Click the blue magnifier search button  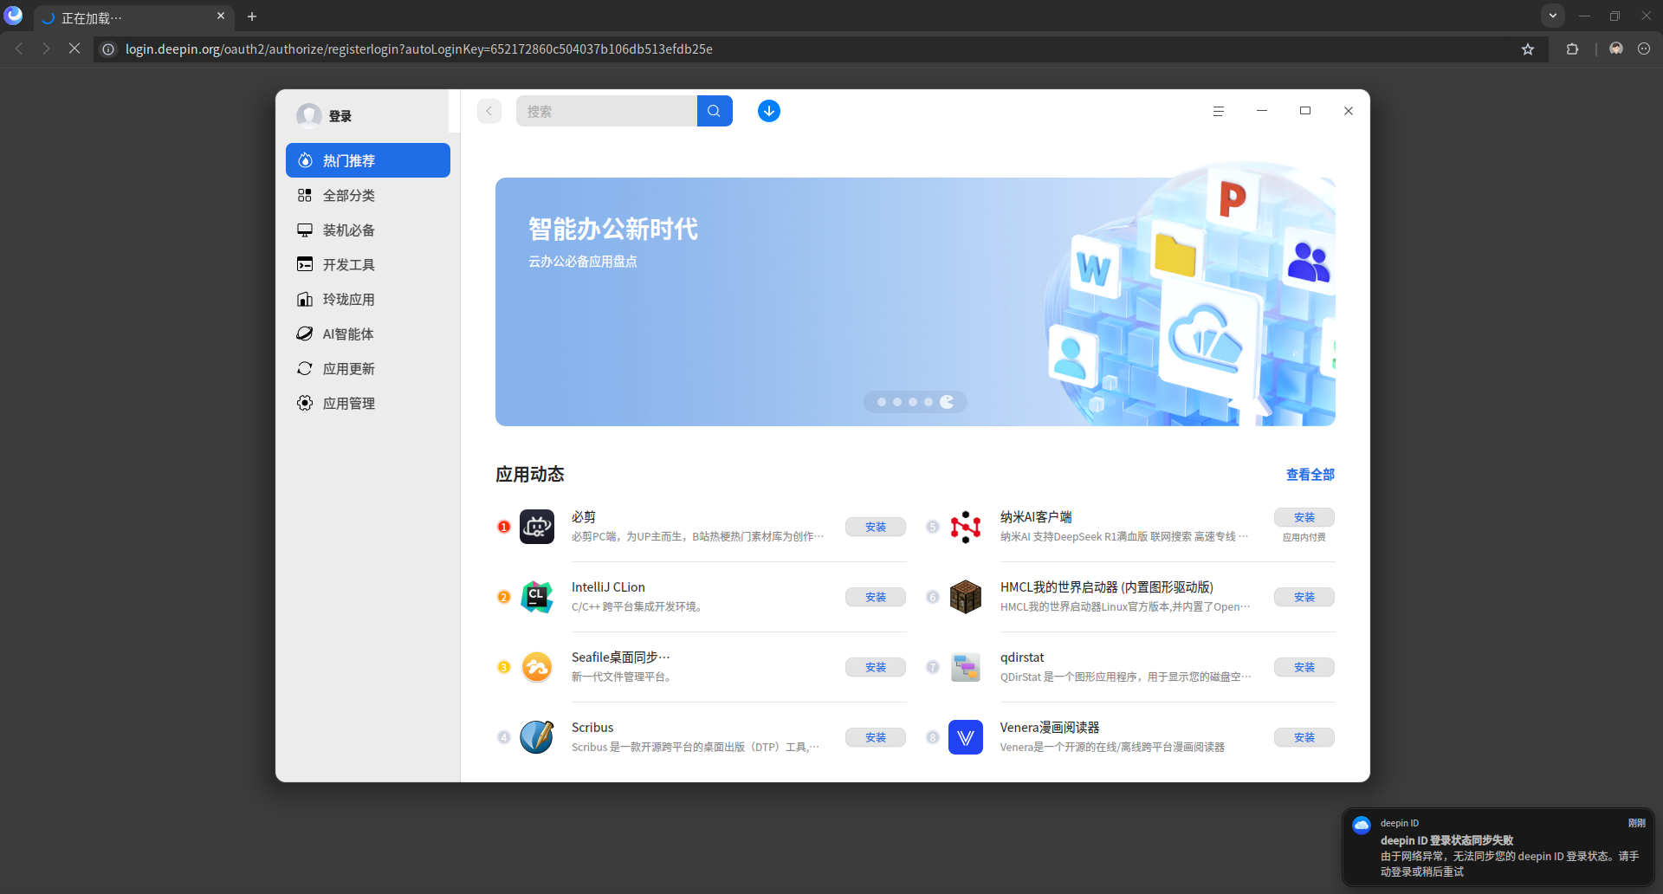pos(715,111)
